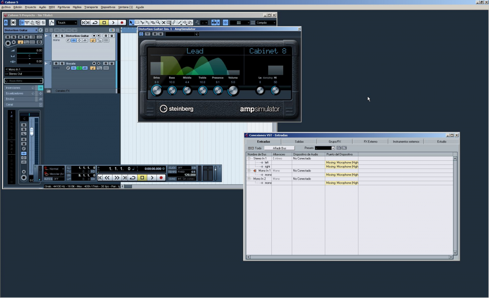This screenshot has width=489, height=298.
Task: Solo the Vocals track
Action: pos(62,64)
